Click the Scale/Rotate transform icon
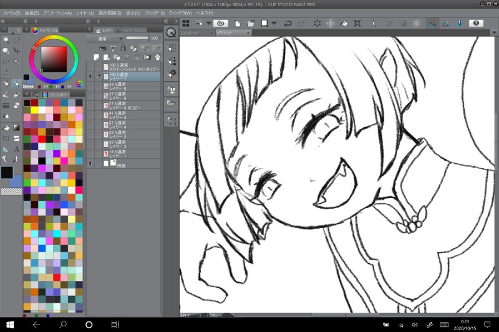The image size is (499, 332). pos(357,24)
